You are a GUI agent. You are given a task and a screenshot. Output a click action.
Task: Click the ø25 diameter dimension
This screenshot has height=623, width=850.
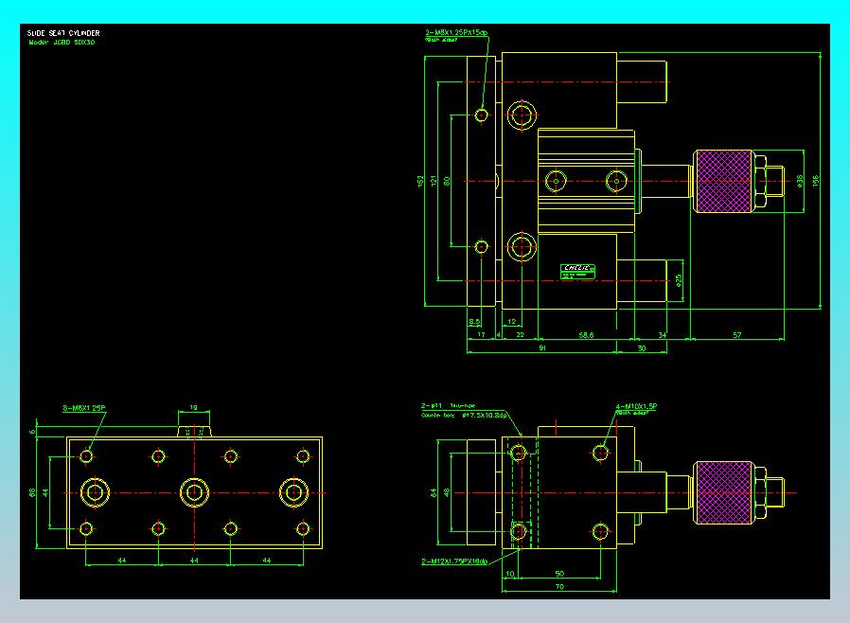679,280
